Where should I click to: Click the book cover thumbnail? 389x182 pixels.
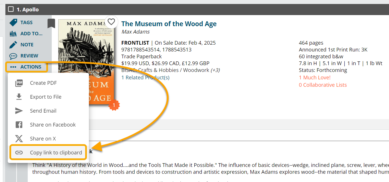(x=86, y=51)
